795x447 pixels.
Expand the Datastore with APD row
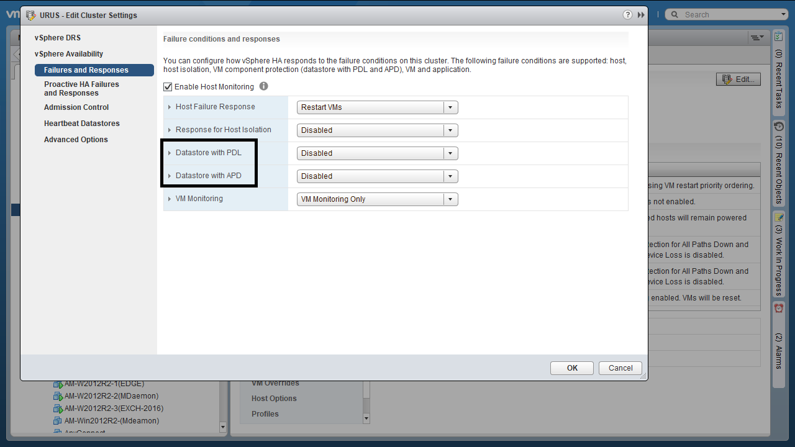click(170, 176)
